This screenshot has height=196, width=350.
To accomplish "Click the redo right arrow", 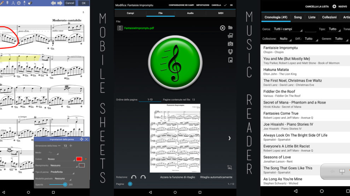I will pos(60,3).
